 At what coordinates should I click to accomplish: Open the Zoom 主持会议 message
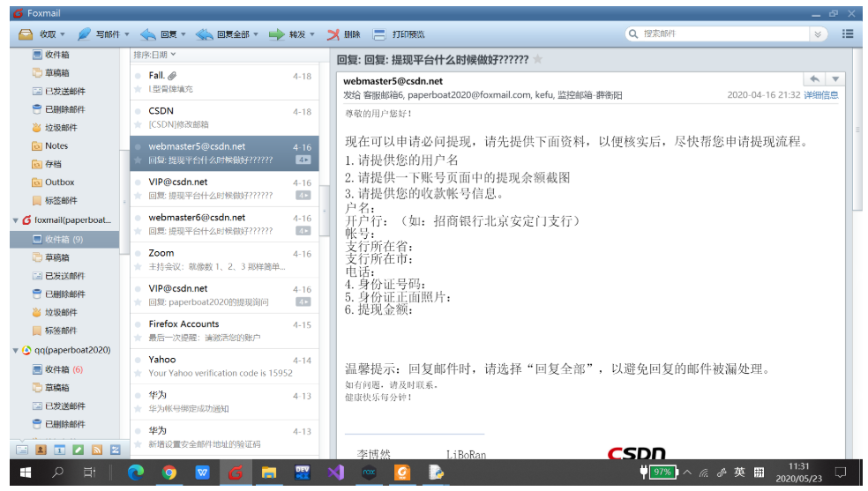point(224,260)
